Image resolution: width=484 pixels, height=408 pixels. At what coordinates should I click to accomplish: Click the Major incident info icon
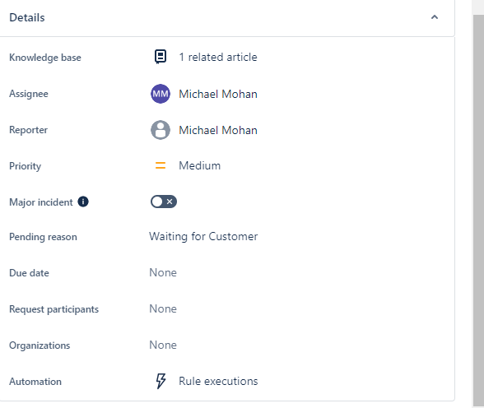point(83,202)
